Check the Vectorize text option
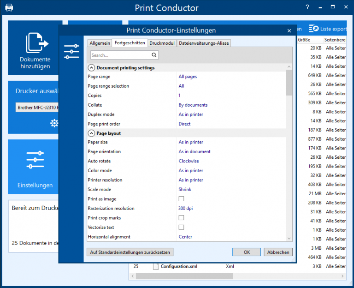The image size is (354, 288). (181, 227)
